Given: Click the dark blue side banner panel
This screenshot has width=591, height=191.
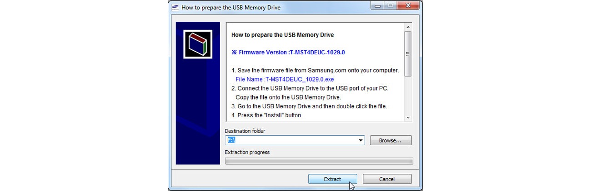Looking at the screenshot, I should (198, 93).
